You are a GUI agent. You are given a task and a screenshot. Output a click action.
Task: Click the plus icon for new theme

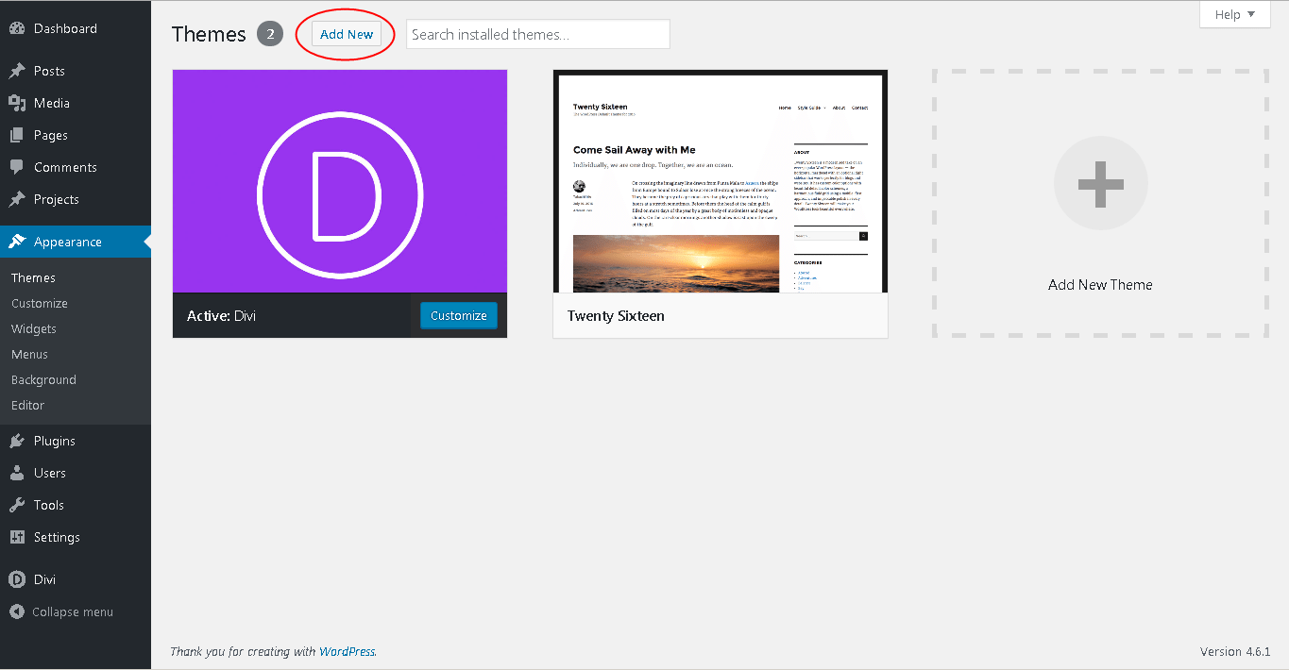(1100, 183)
